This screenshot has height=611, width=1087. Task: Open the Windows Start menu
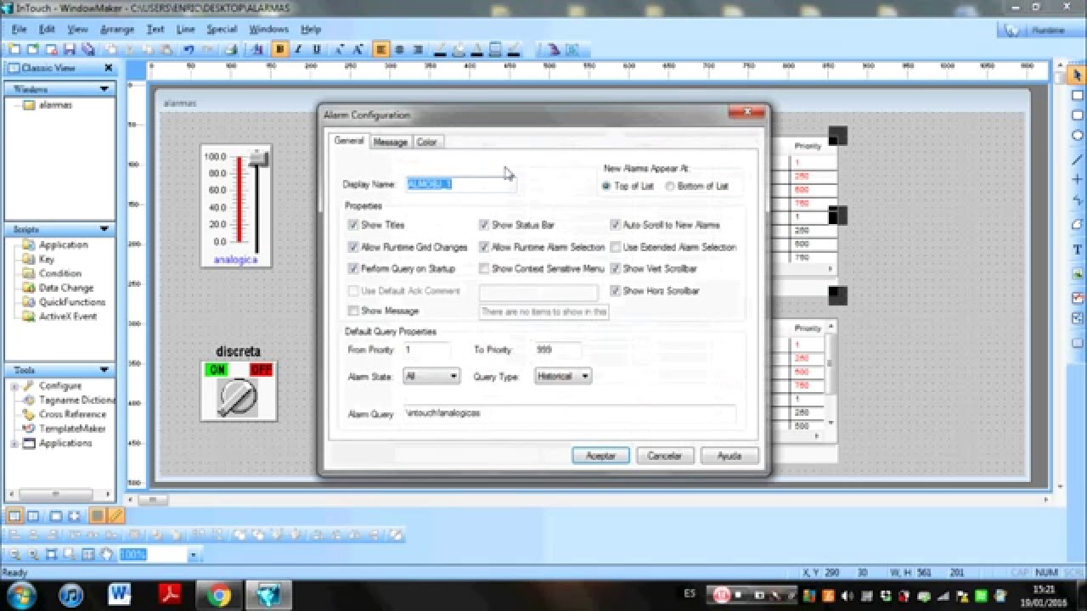click(20, 595)
